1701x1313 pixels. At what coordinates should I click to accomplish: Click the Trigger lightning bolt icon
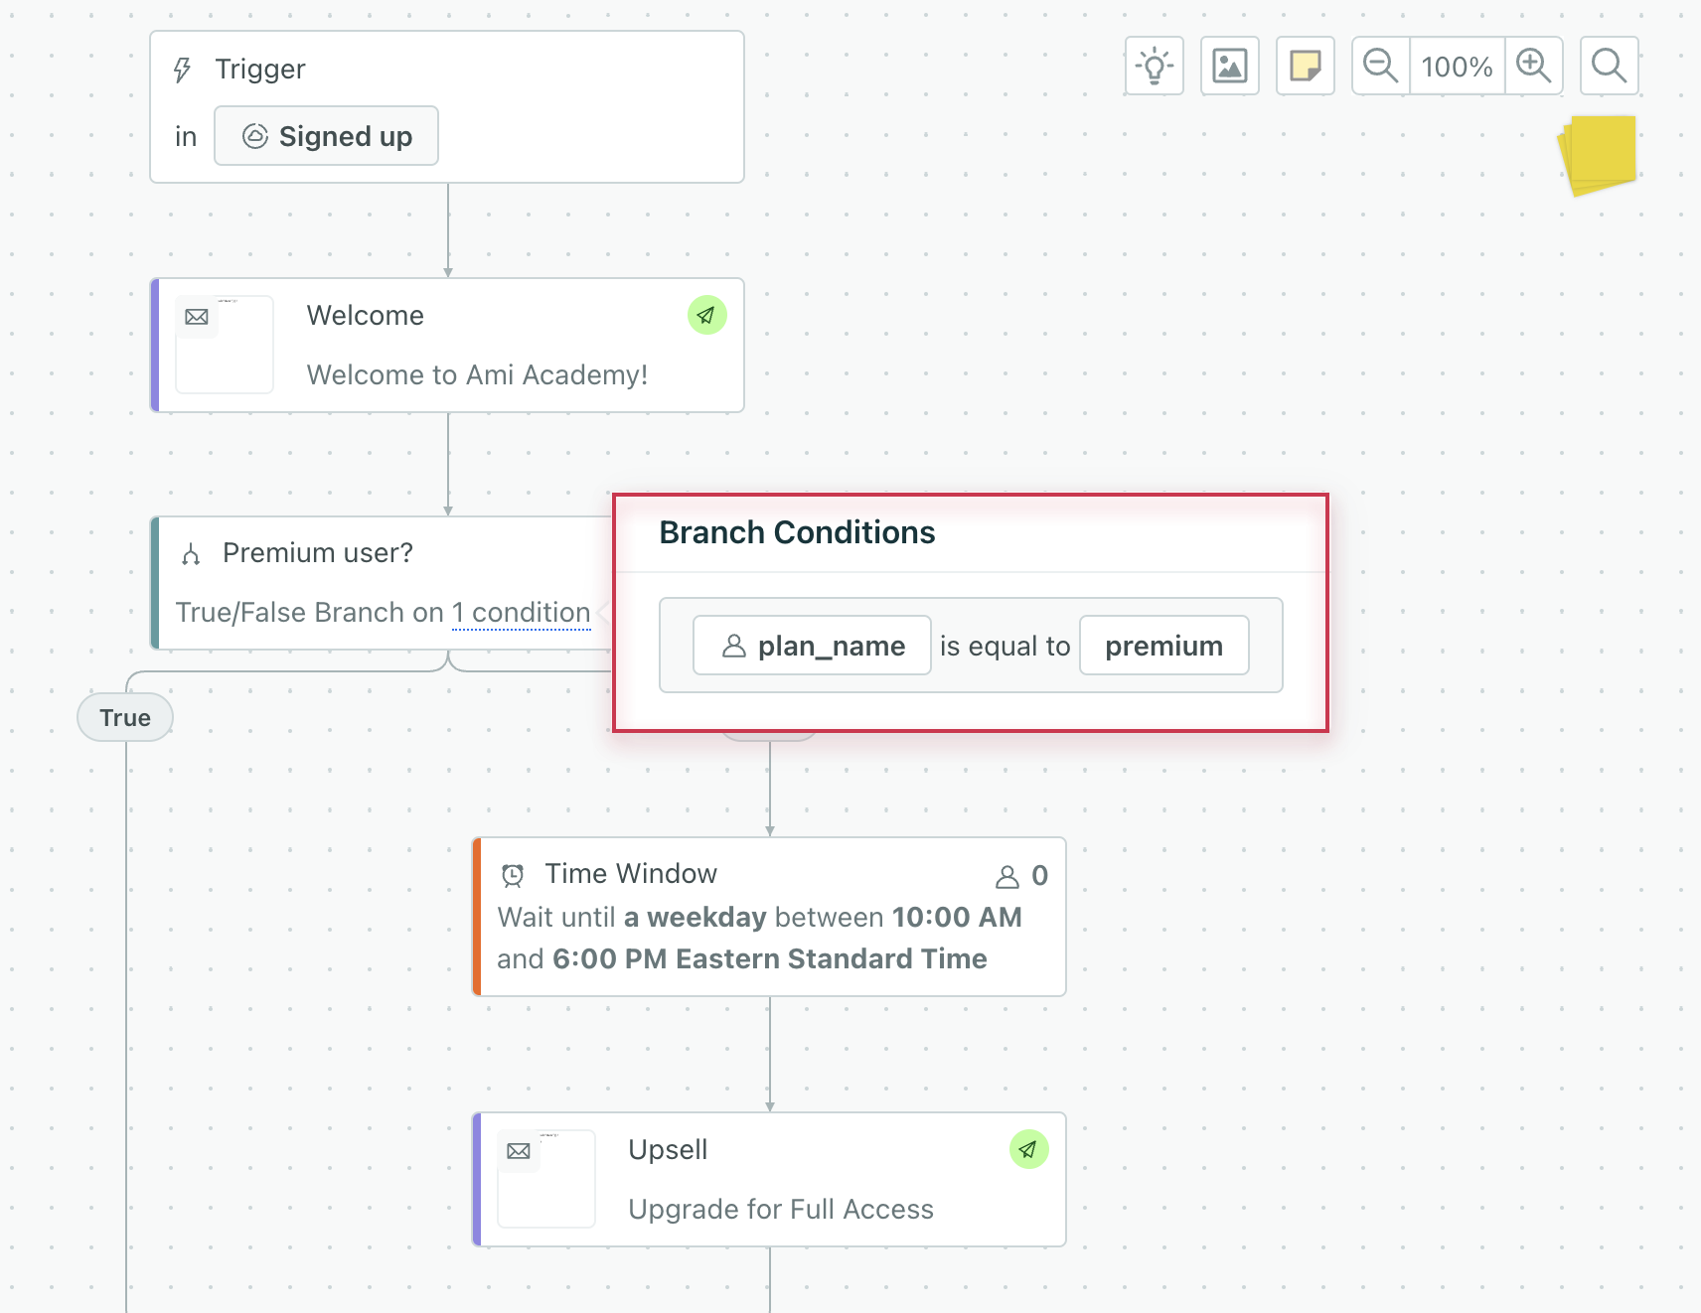pos(182,70)
